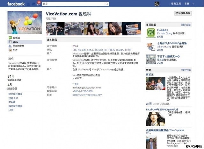Viewport: 204px width, 149px height.
Task: Open notifications globe with 18 badge
Action: (x=38, y=4)
